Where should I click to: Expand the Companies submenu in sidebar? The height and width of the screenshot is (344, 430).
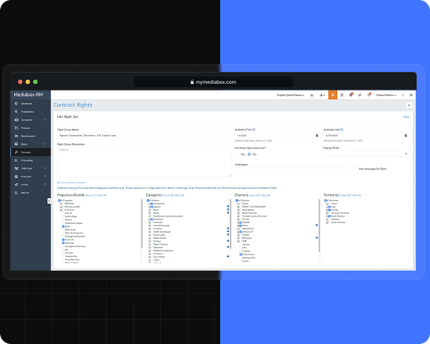(x=45, y=119)
